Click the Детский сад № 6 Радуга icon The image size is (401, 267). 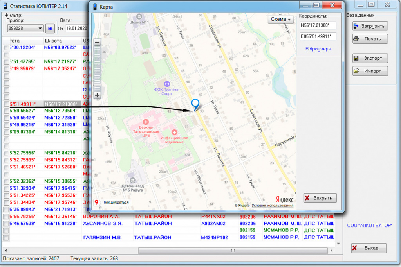[x=132, y=180]
